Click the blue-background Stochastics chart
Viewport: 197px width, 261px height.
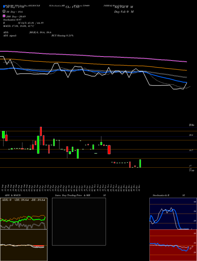[x=173, y=214]
